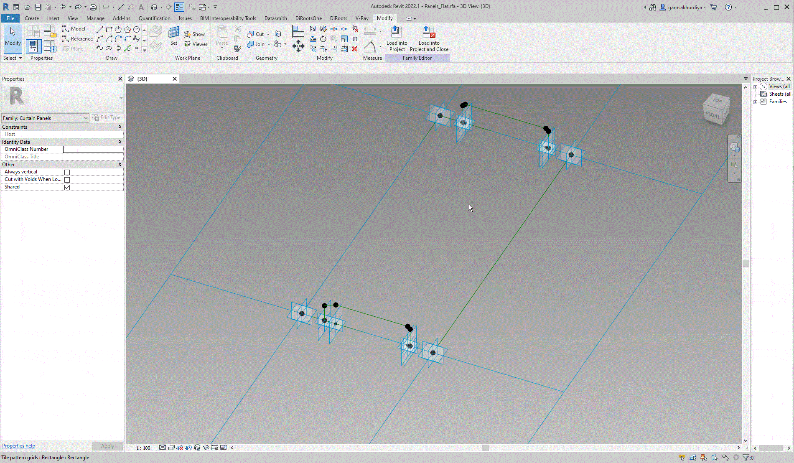This screenshot has height=463, width=794.
Task: Click the Offset tool icon
Action: (x=313, y=39)
